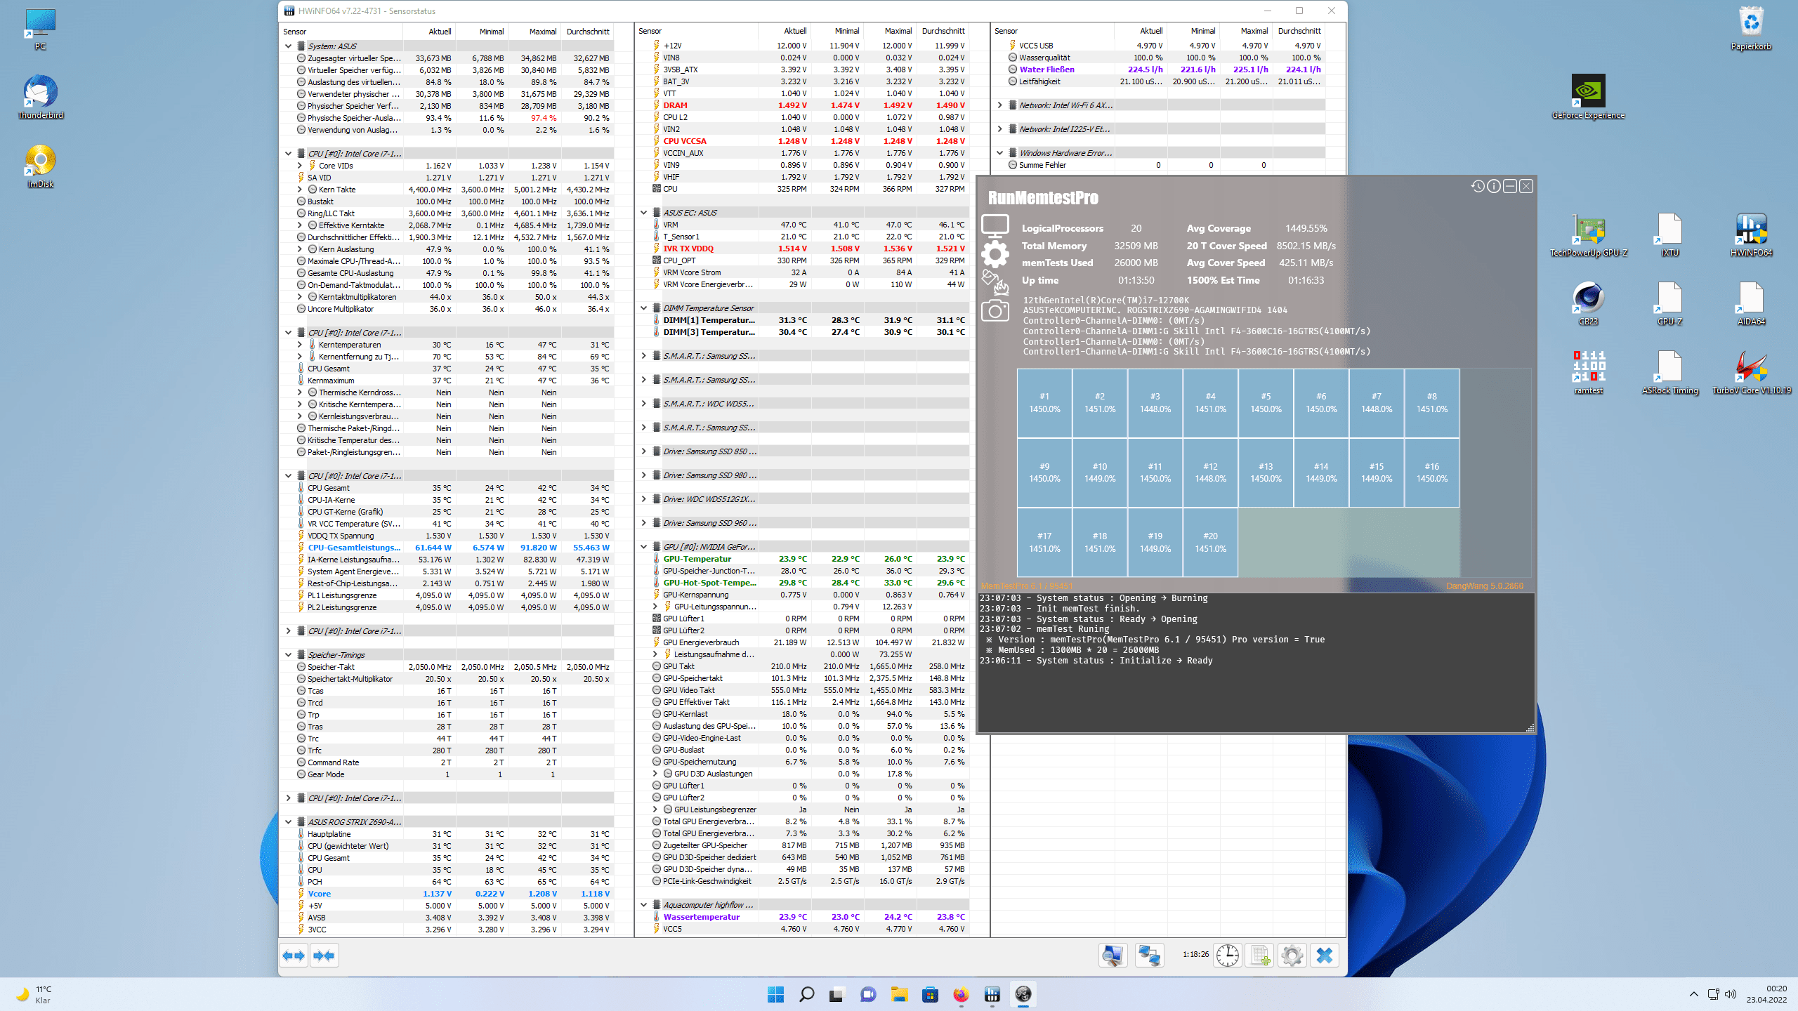Open RunMemtestPro settings gear sidebar icon

(x=995, y=253)
